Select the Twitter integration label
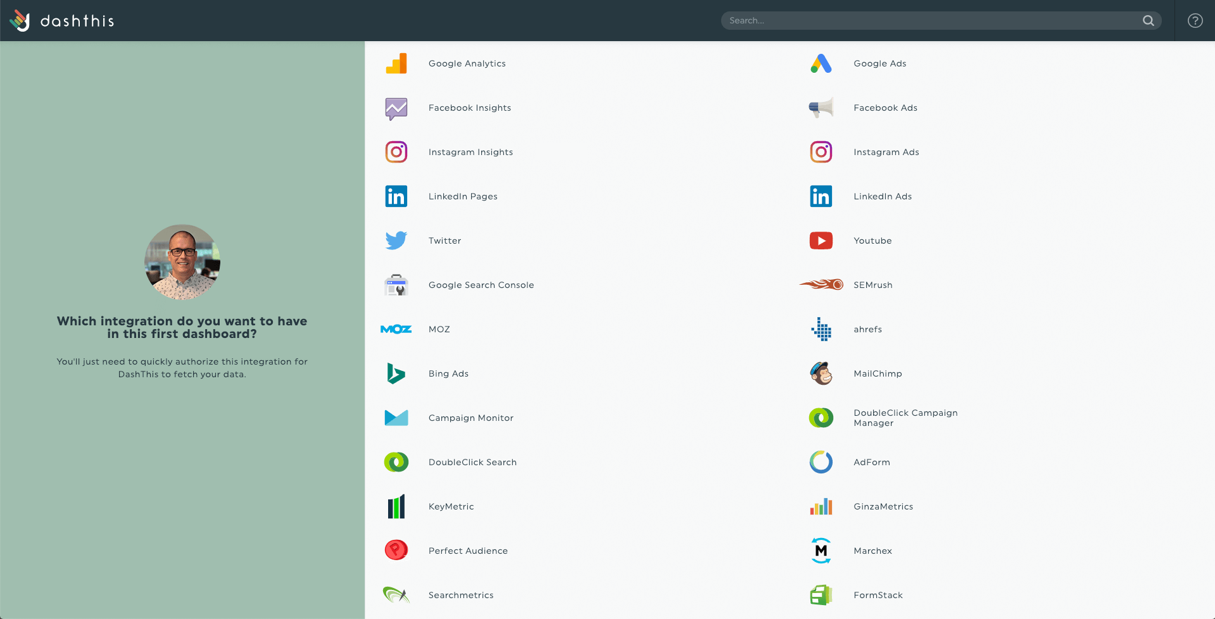1215x619 pixels. [445, 241]
